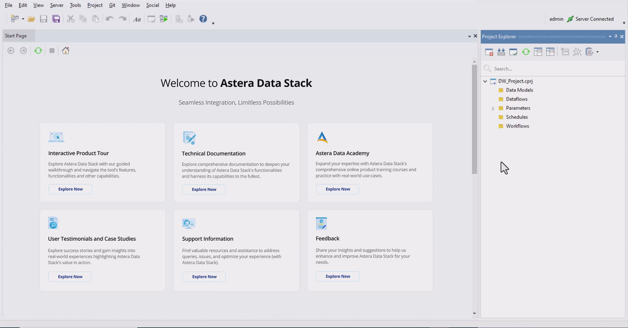The height and width of the screenshot is (328, 628).
Task: Click the Cut scissors icon
Action: (70, 19)
